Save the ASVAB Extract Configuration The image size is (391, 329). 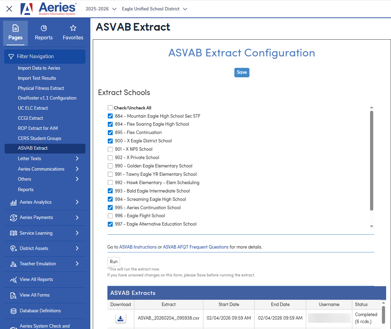coord(242,72)
